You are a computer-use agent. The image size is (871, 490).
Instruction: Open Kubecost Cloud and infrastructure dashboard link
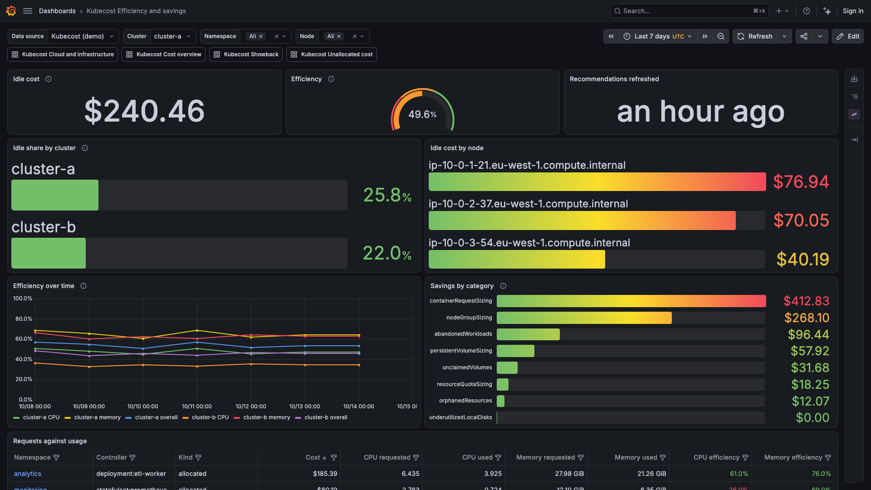(63, 54)
